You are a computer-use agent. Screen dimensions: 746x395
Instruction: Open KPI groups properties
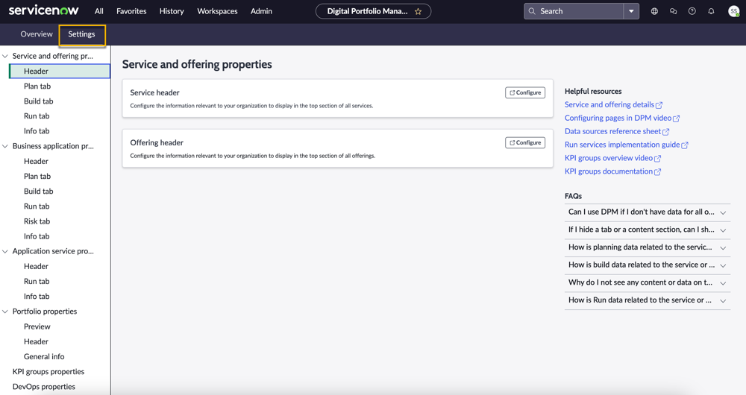pyautogui.click(x=48, y=372)
